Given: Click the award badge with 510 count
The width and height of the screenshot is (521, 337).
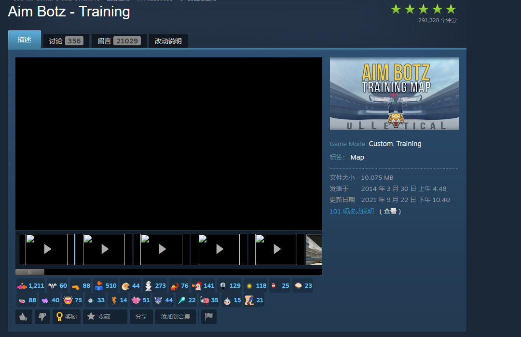Looking at the screenshot, I should point(106,285).
